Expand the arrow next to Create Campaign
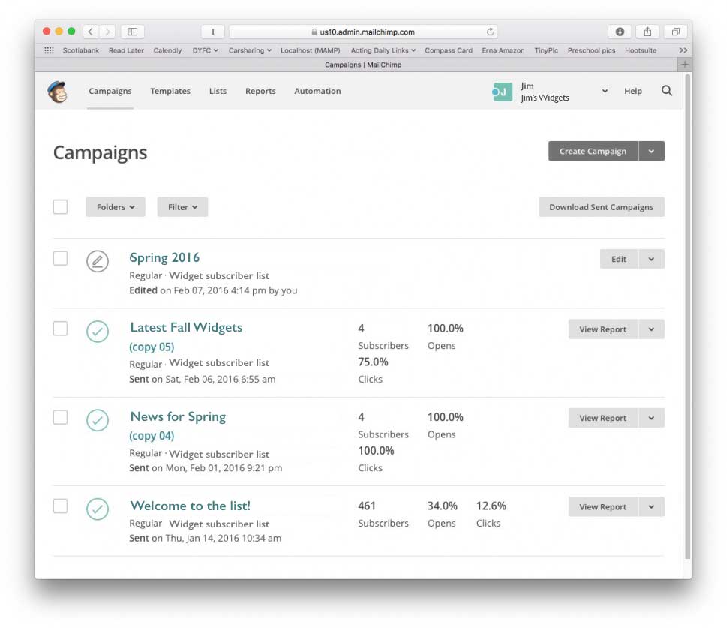The height and width of the screenshot is (628, 727). tap(651, 151)
